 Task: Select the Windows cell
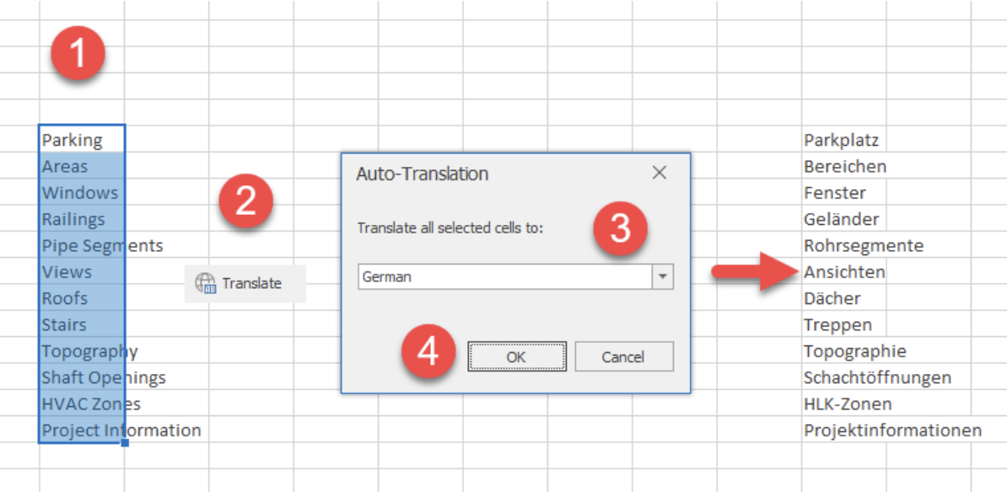coord(82,192)
